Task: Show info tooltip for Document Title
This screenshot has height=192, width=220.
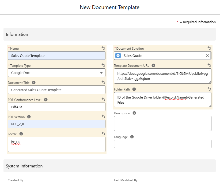Action: [34, 83]
